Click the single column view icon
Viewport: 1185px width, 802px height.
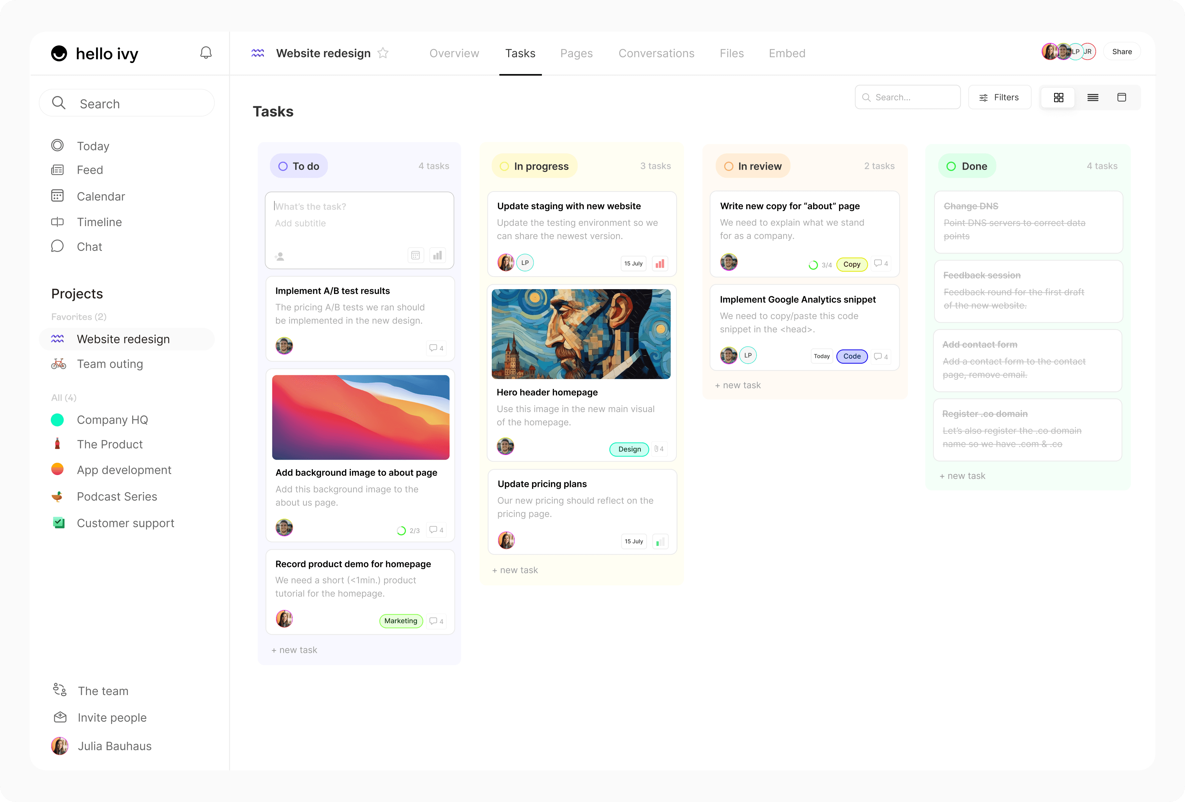pyautogui.click(x=1121, y=97)
